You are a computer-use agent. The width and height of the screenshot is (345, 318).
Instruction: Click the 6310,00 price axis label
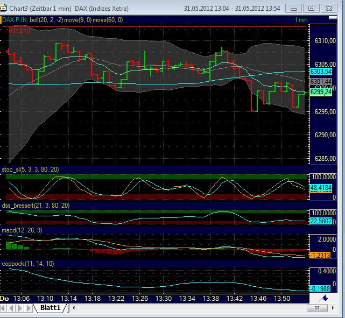coord(325,41)
